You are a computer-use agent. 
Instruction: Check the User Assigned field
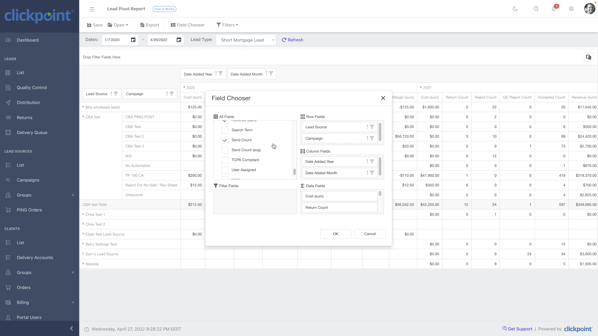click(x=225, y=170)
